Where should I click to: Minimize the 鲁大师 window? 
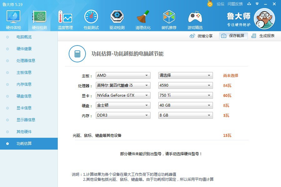[266, 4]
